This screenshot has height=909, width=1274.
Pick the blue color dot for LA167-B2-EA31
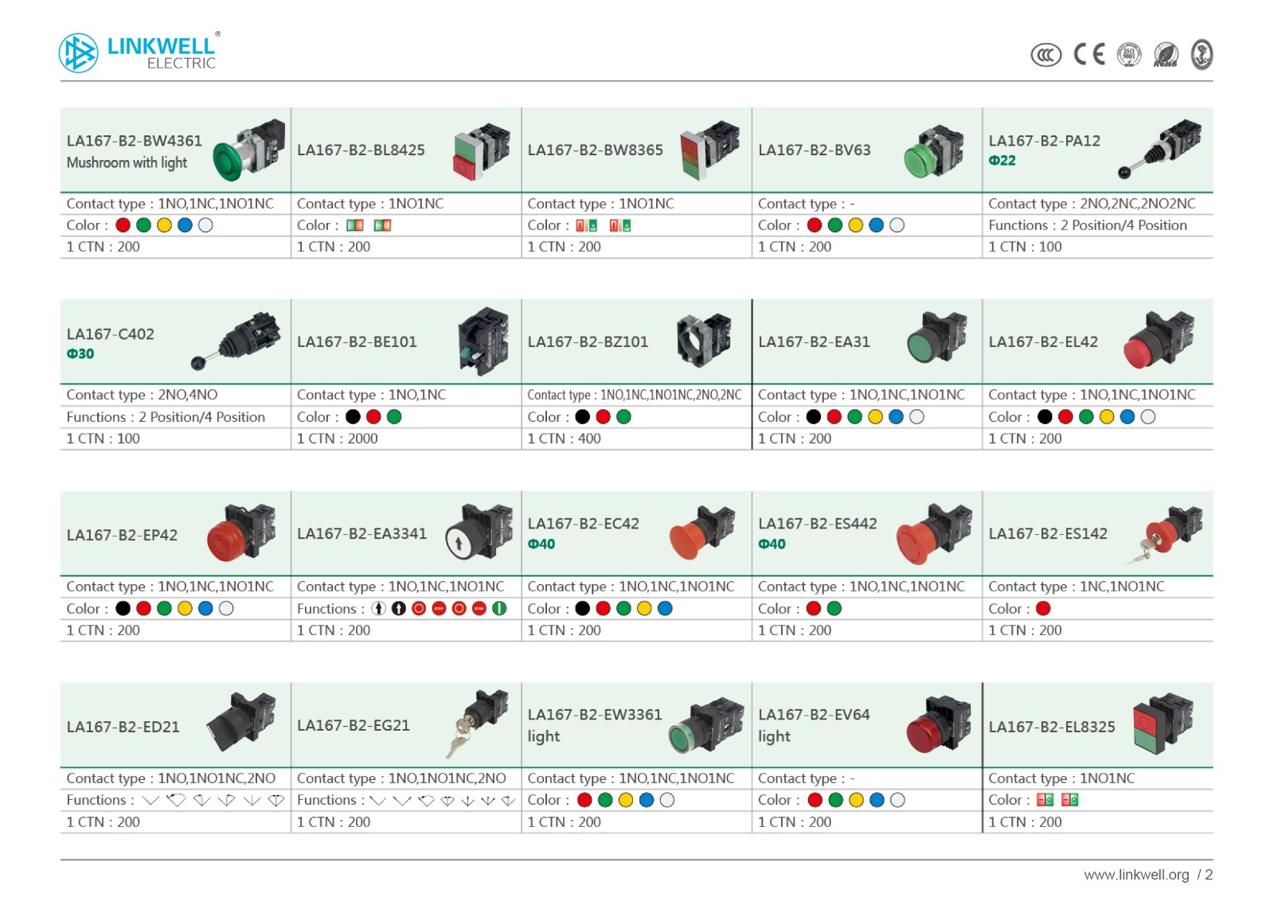pos(897,417)
